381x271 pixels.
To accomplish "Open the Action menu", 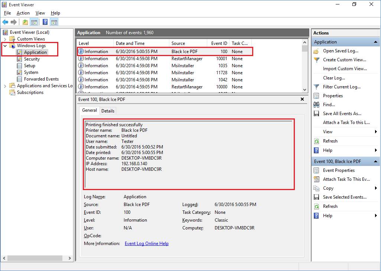I will [x=23, y=13].
